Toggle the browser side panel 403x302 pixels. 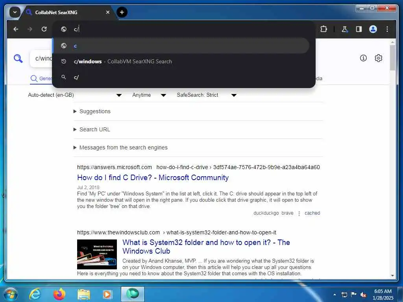click(x=359, y=29)
